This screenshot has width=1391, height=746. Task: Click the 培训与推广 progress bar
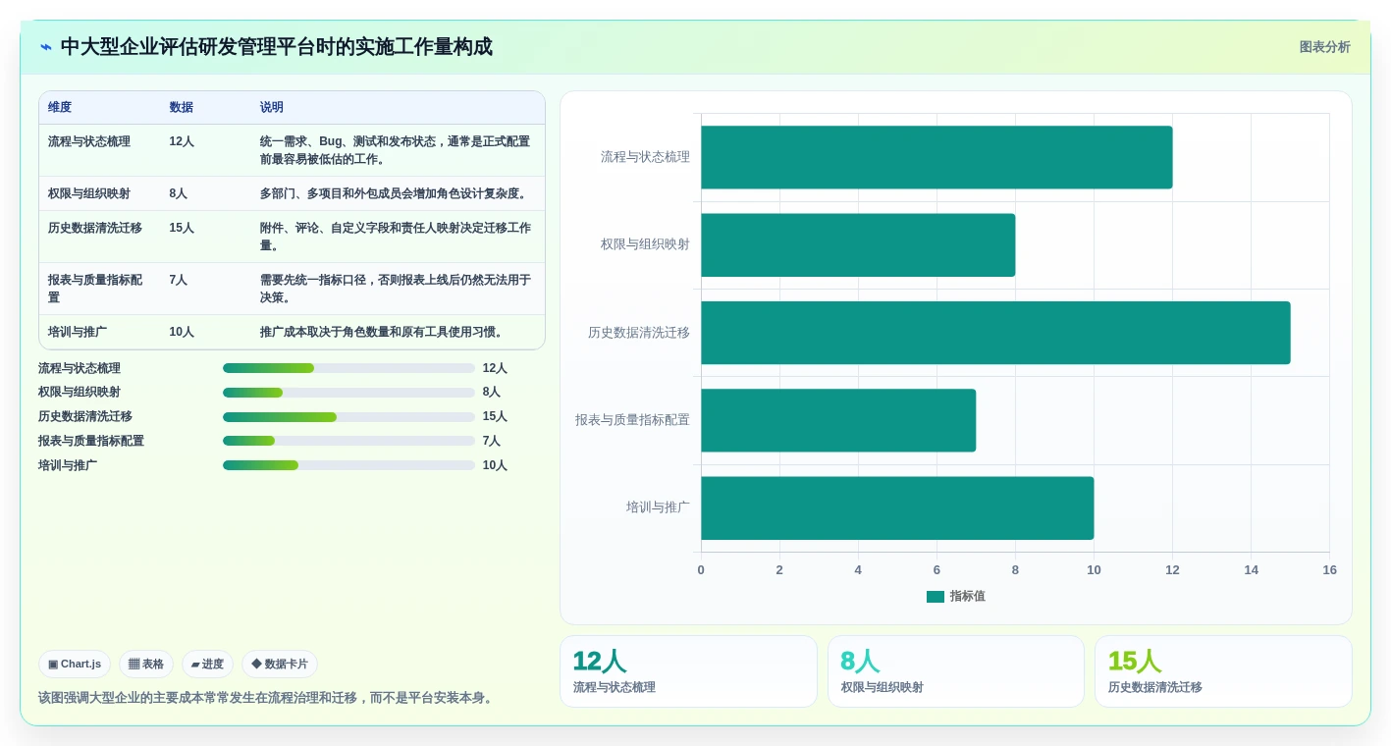coord(348,465)
